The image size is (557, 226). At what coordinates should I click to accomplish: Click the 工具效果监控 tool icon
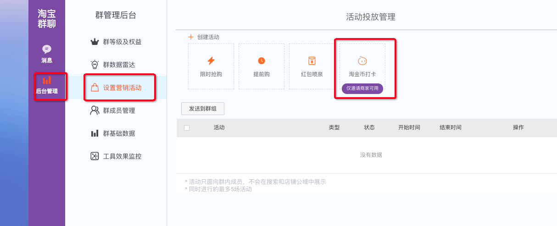pos(95,156)
